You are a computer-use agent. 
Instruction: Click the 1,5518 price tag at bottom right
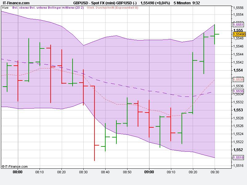pyautogui.click(x=238, y=158)
